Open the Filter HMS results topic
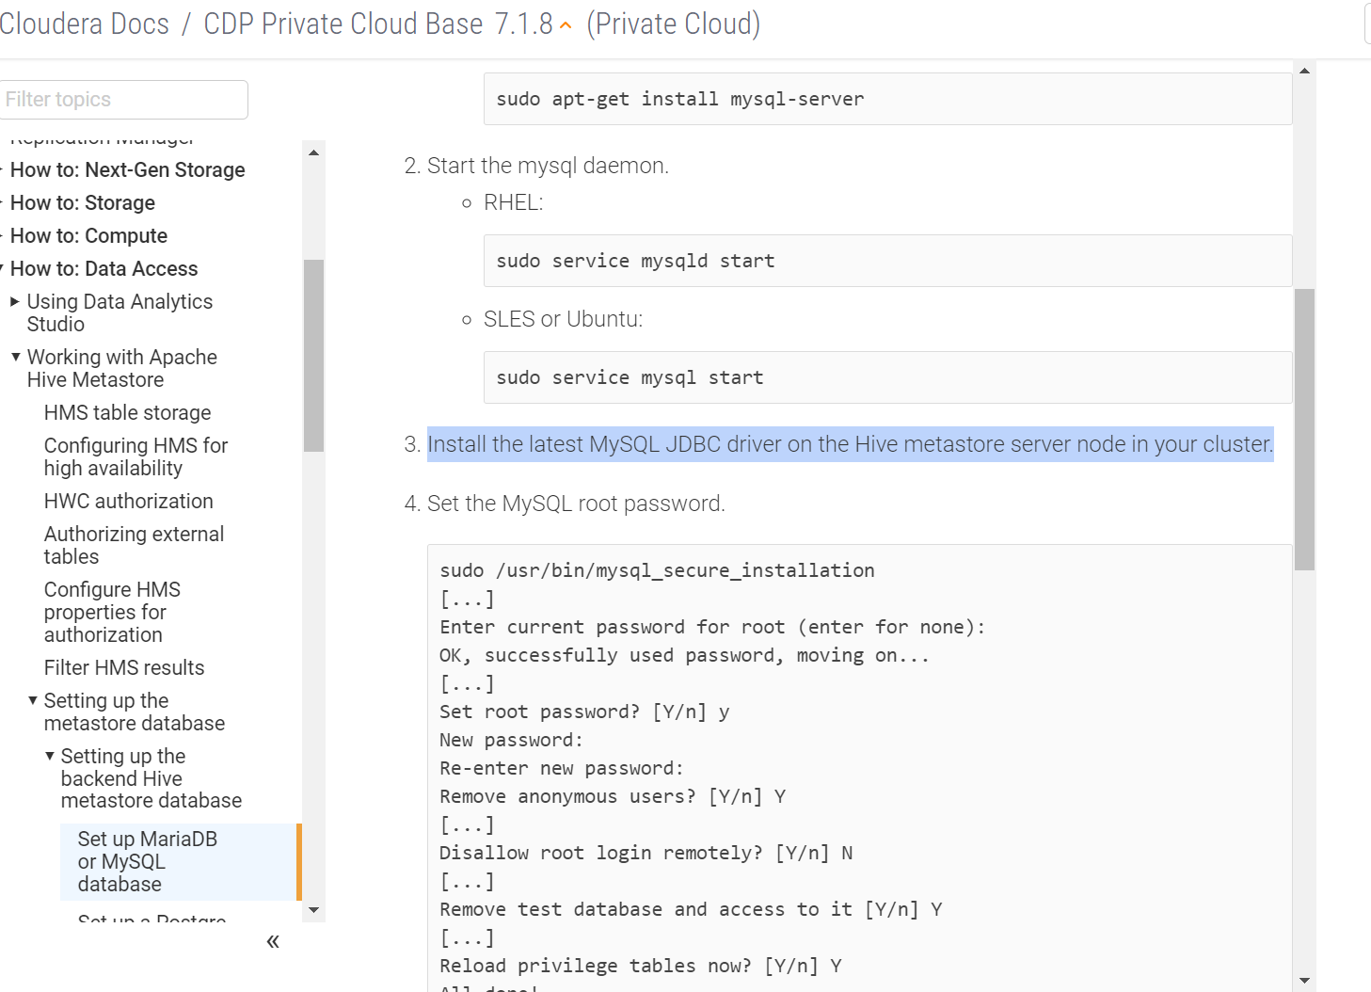This screenshot has height=992, width=1371. [123, 667]
